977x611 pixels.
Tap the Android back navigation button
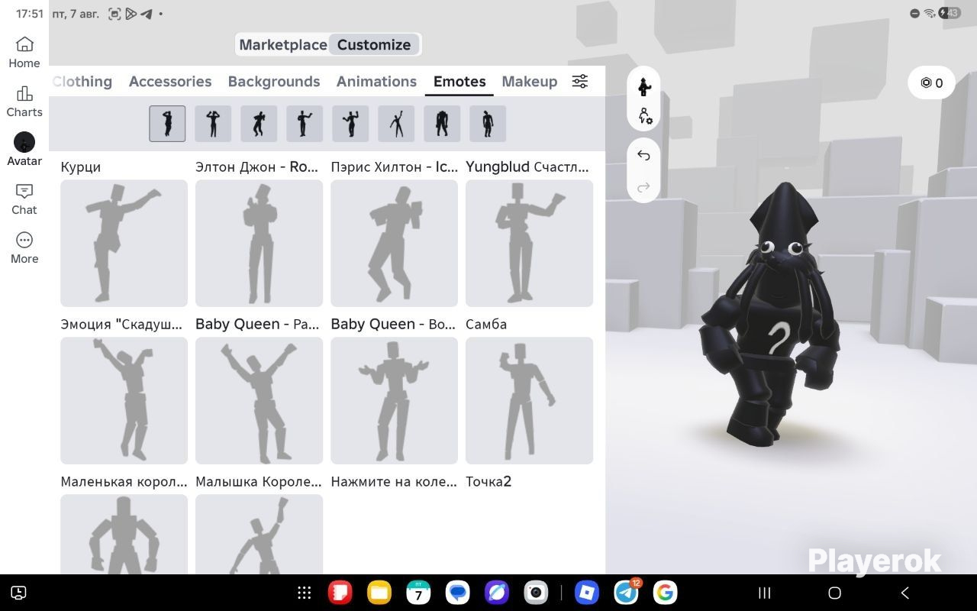[x=905, y=593]
